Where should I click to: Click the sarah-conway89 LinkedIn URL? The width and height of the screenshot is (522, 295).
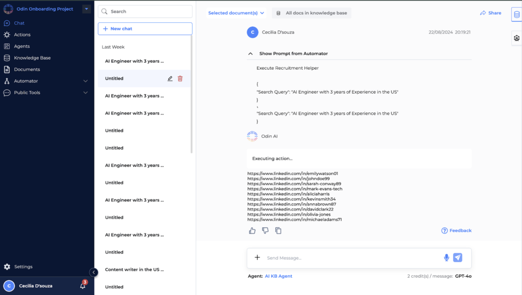[294, 184]
